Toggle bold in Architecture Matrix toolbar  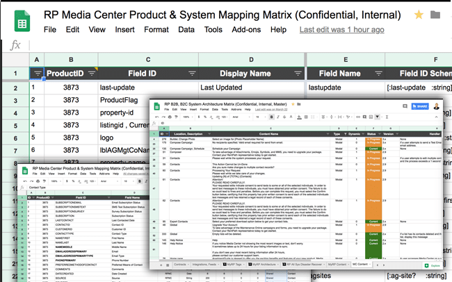click(271, 117)
